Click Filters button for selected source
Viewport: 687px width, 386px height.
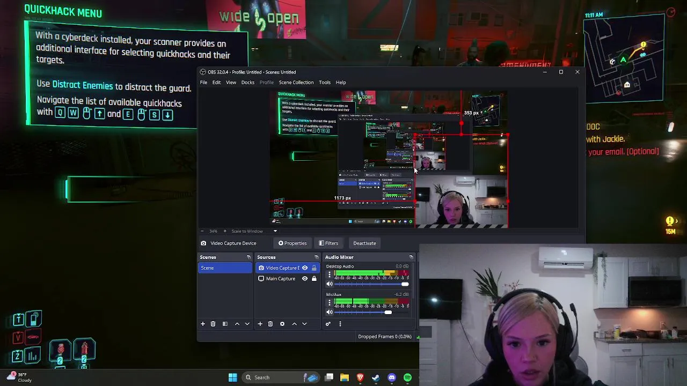point(328,243)
